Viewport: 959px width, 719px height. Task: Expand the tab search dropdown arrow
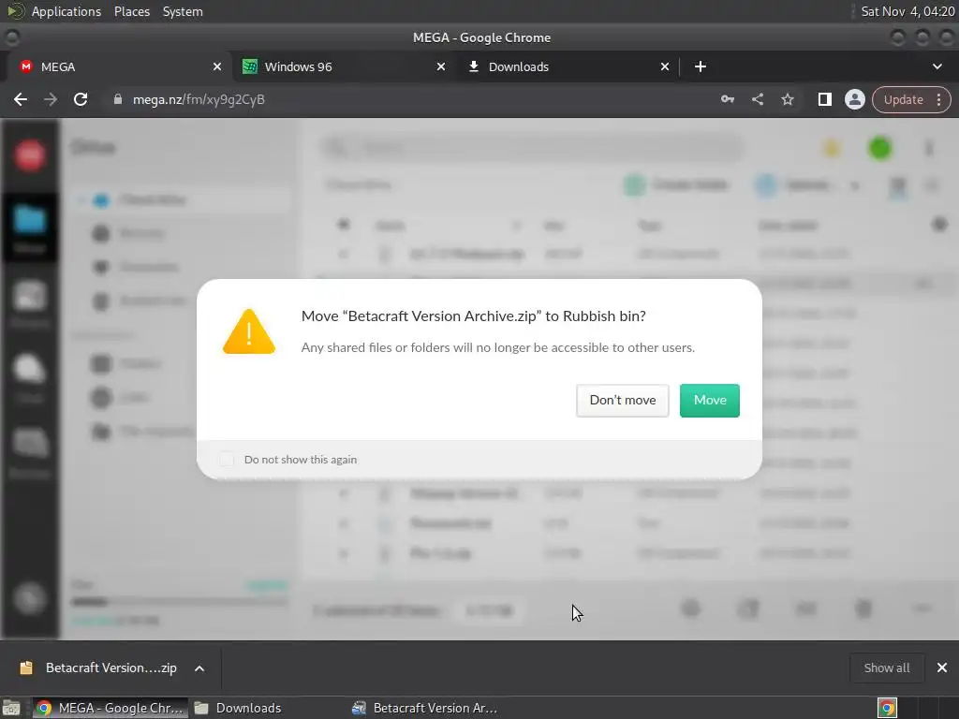tap(937, 66)
